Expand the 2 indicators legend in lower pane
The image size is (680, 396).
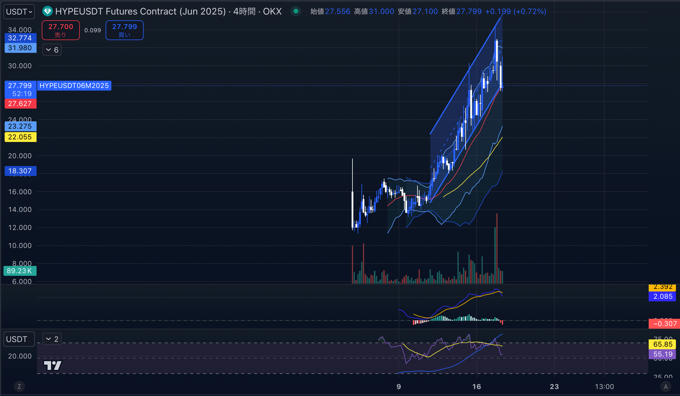click(52, 339)
